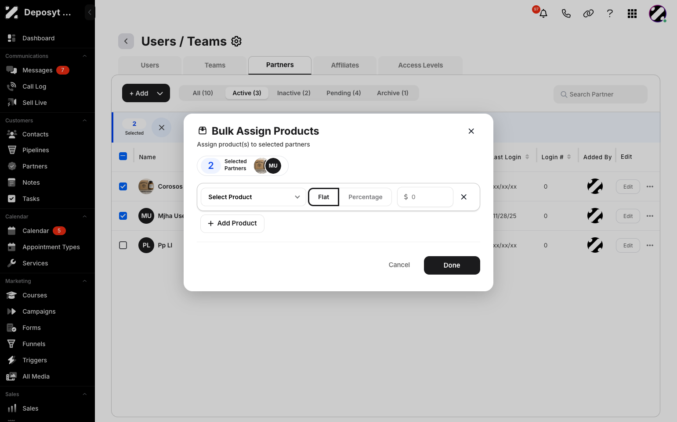Click Cancel in the dialog
The width and height of the screenshot is (677, 422).
pyautogui.click(x=399, y=265)
